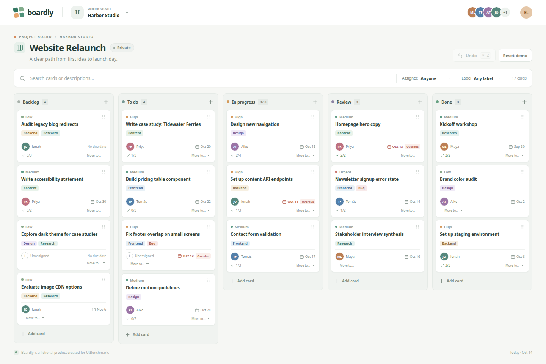This screenshot has width=546, height=364.
Task: Click unassigned plus on Fix footer overlap card
Action: point(130,256)
